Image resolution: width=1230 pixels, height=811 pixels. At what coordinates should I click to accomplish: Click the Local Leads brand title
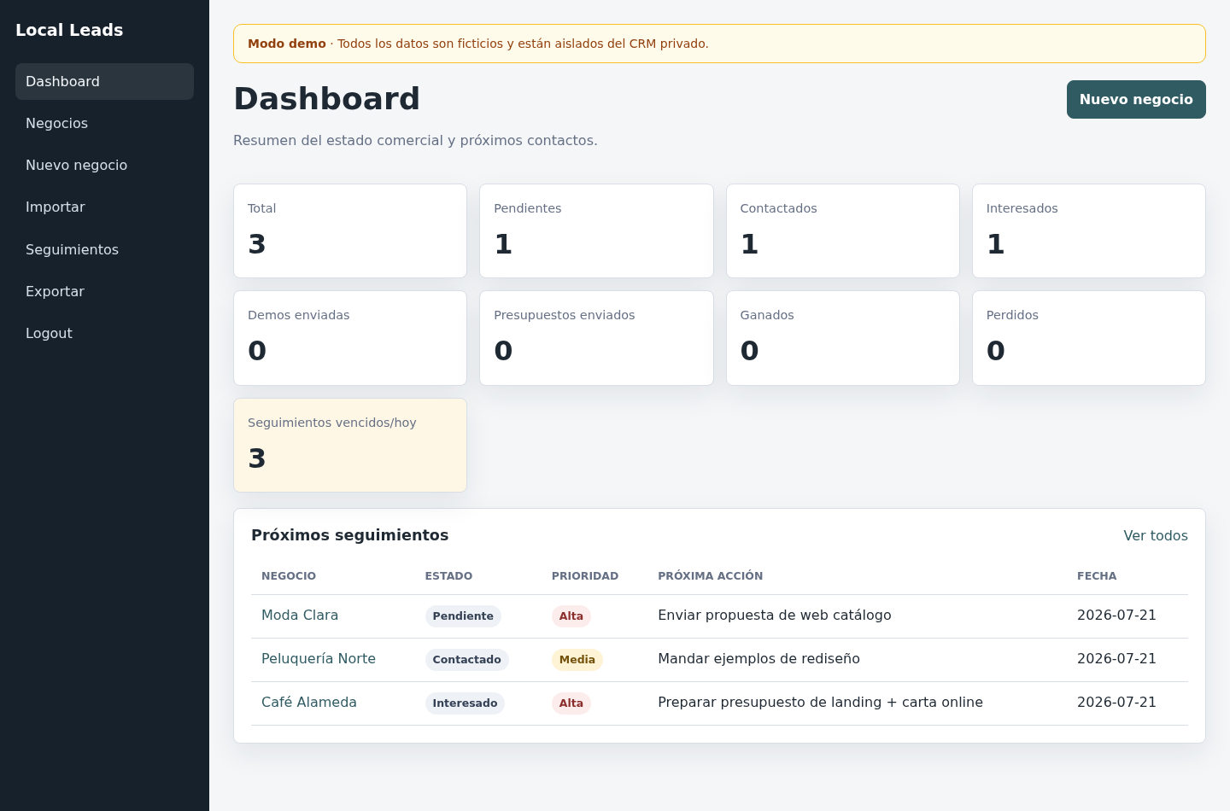click(x=69, y=30)
